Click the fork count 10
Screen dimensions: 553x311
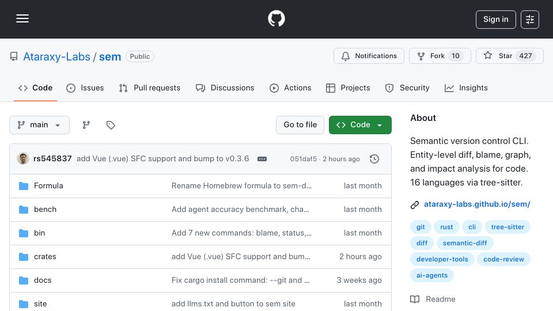pyautogui.click(x=456, y=56)
